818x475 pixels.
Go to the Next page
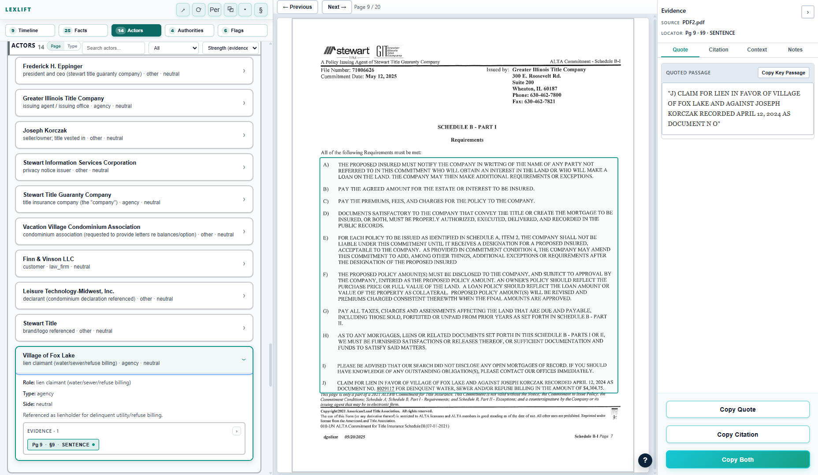click(x=337, y=7)
